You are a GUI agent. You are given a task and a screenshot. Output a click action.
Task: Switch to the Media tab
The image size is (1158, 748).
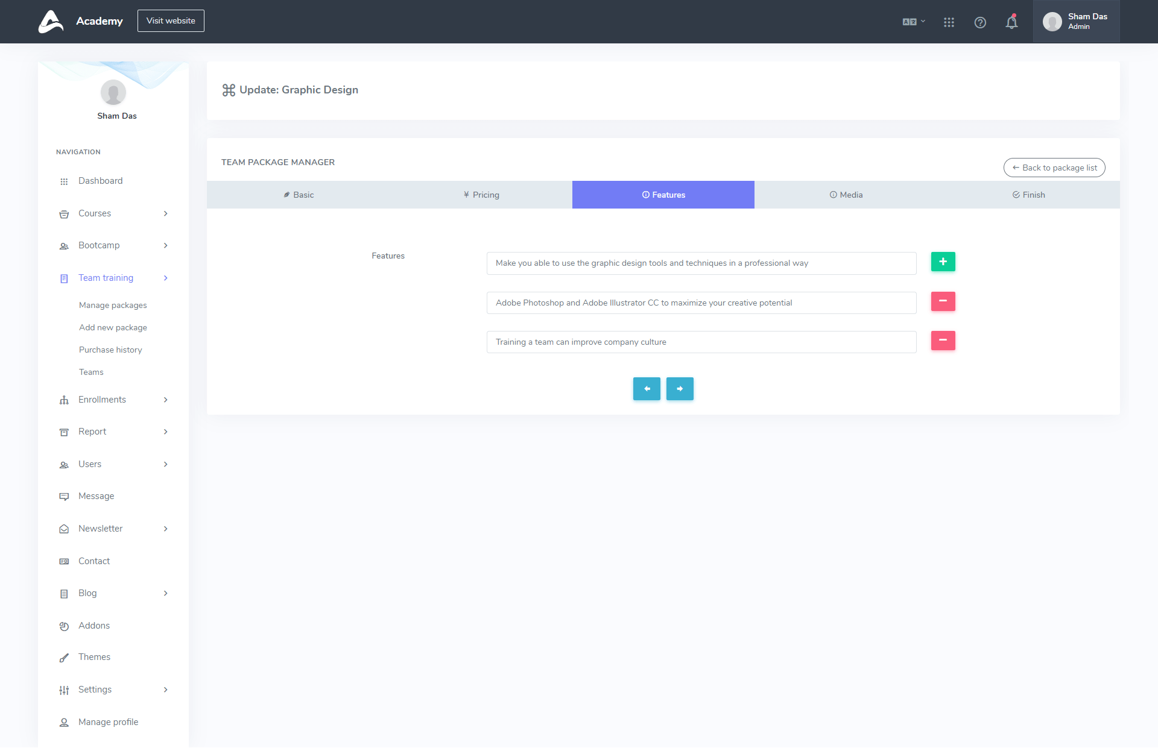click(846, 195)
